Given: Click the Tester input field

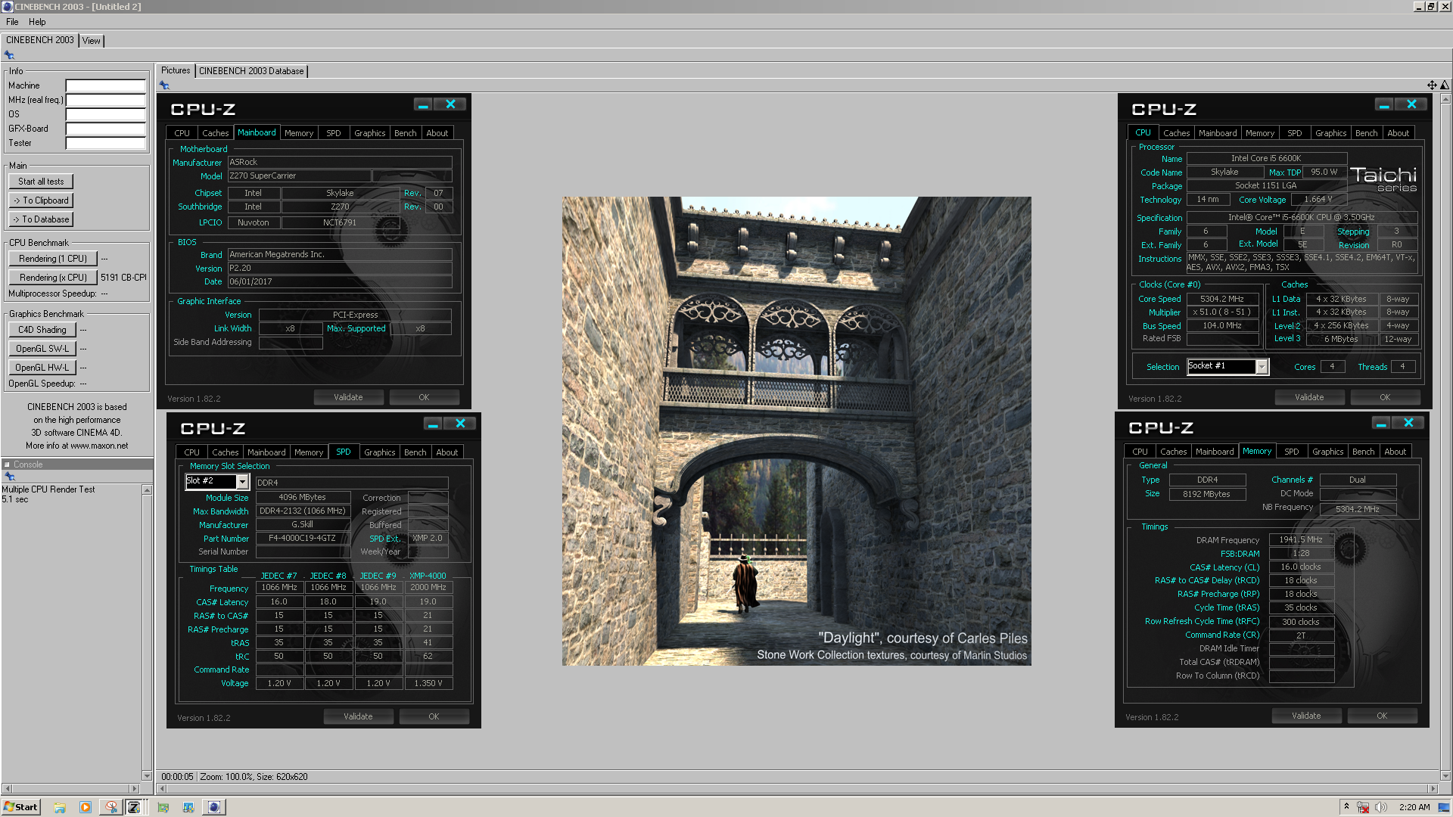Looking at the screenshot, I should point(105,143).
